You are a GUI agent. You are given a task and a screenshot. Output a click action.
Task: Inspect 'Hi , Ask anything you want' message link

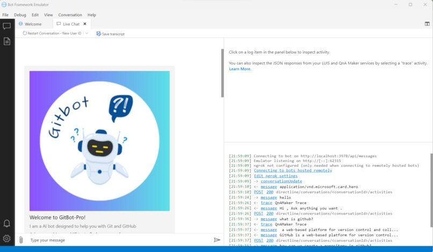coord(269,208)
